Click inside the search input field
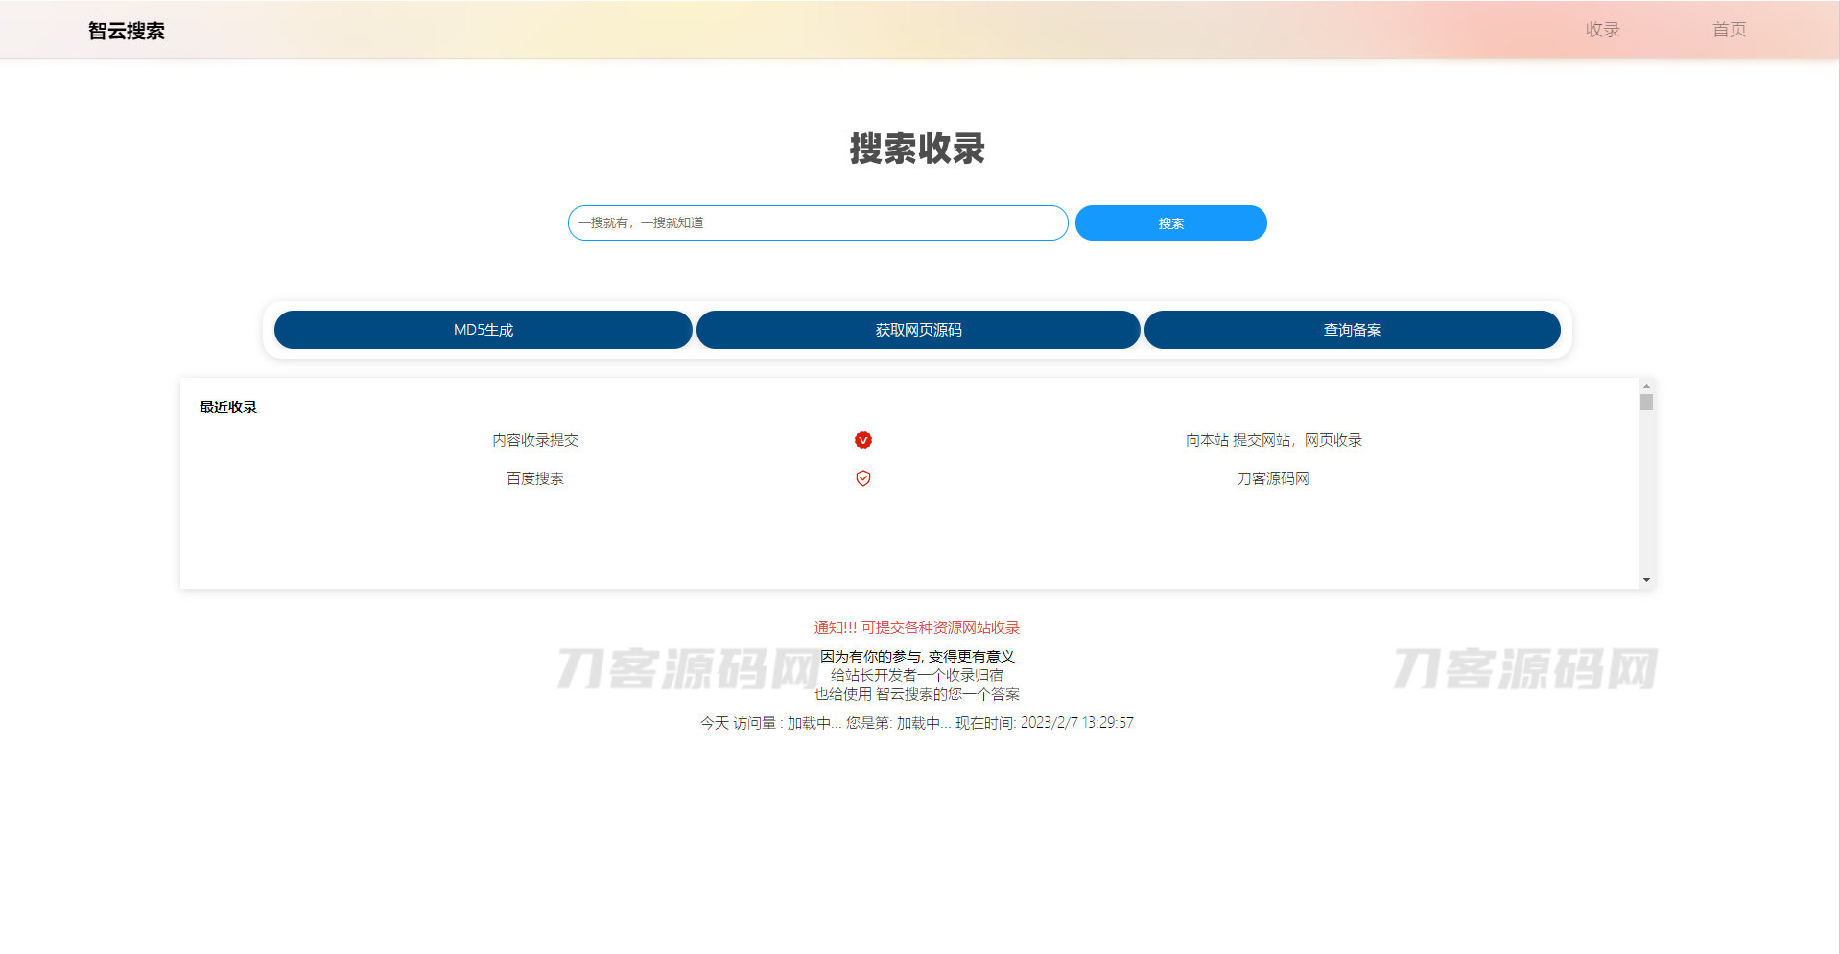Screen dimensions: 1840x954 816,222
